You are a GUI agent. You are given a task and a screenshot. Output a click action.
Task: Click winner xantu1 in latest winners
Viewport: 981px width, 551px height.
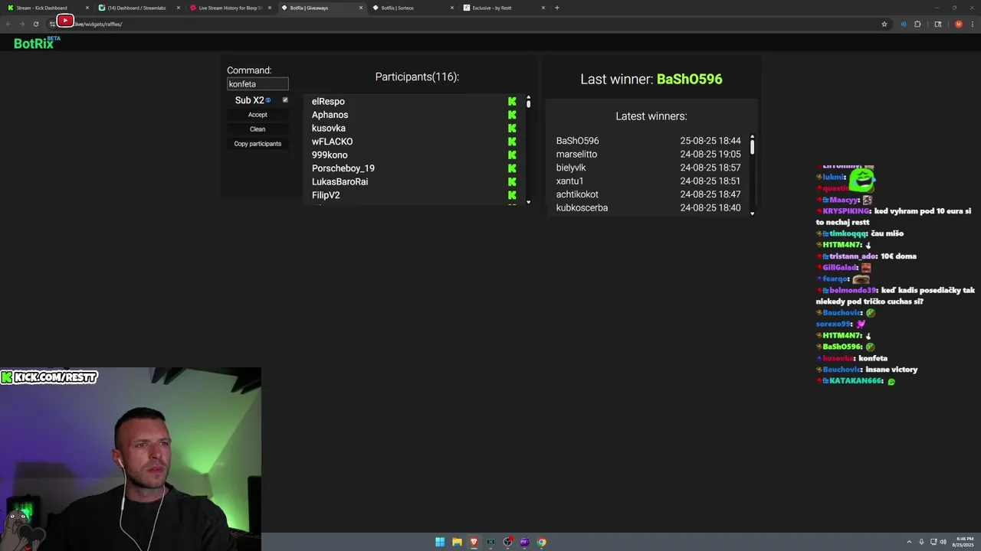pyautogui.click(x=569, y=181)
